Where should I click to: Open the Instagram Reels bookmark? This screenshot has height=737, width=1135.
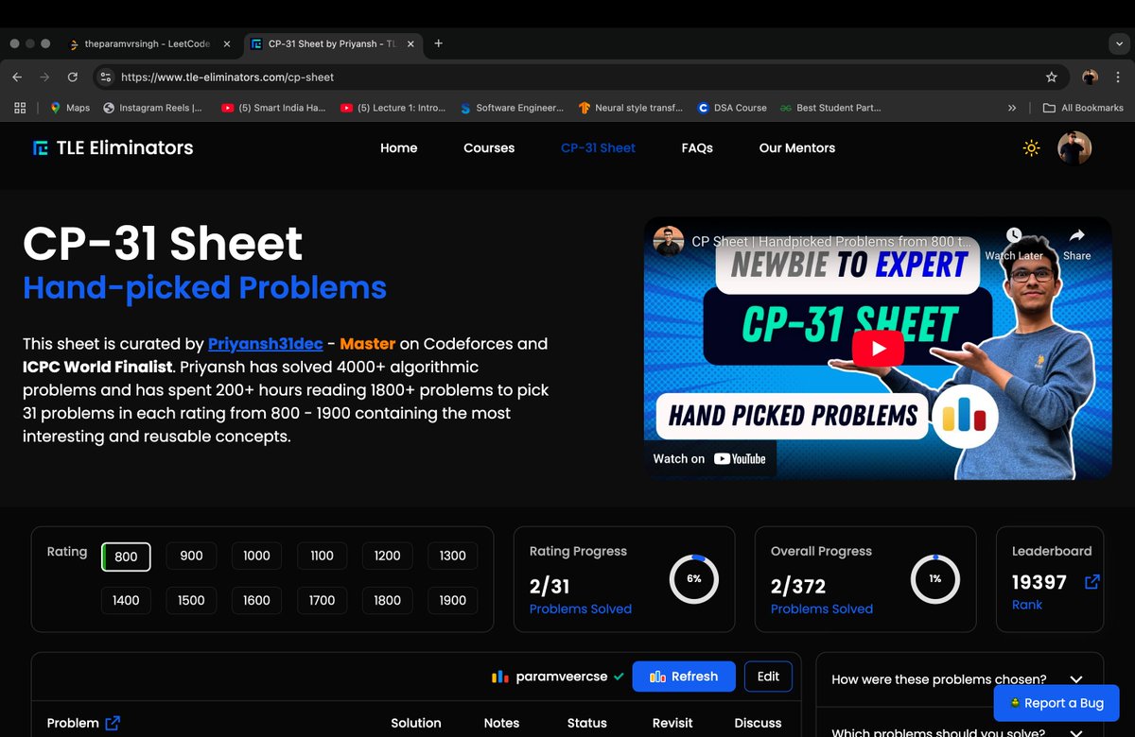pos(152,108)
